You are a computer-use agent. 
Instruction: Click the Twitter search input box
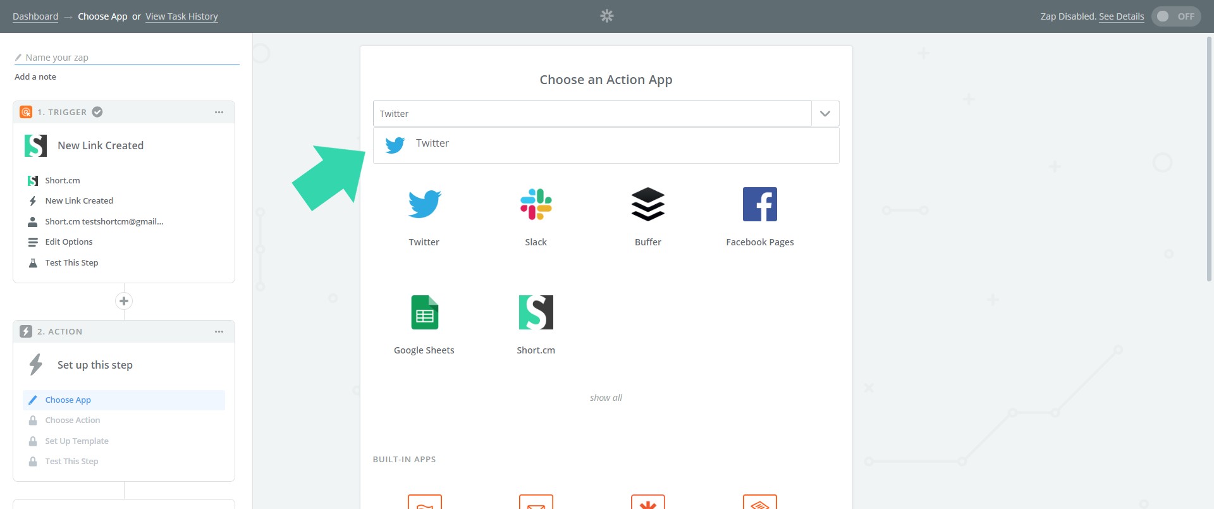[x=592, y=114]
